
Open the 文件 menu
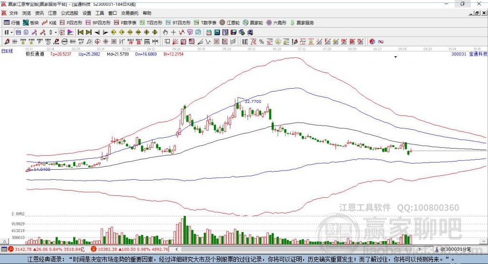coord(14,13)
